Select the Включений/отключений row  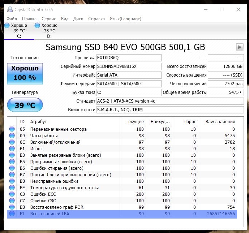coord(122,142)
